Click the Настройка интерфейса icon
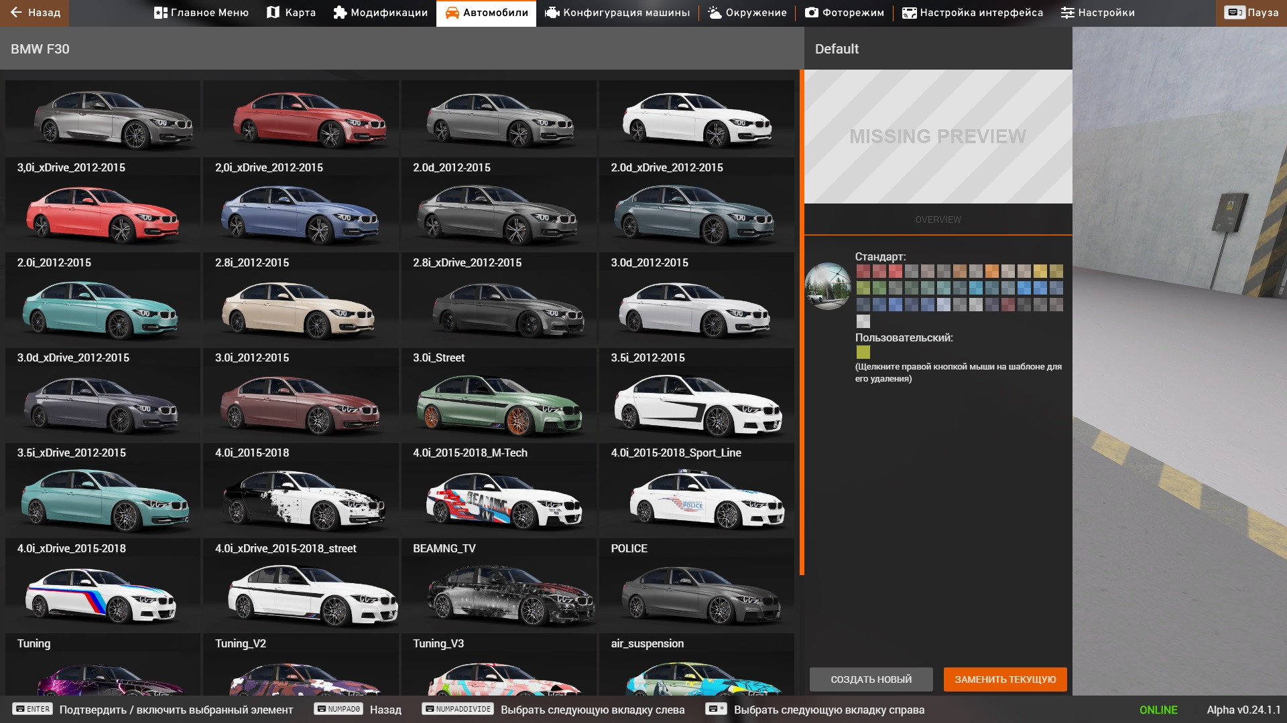 (908, 12)
